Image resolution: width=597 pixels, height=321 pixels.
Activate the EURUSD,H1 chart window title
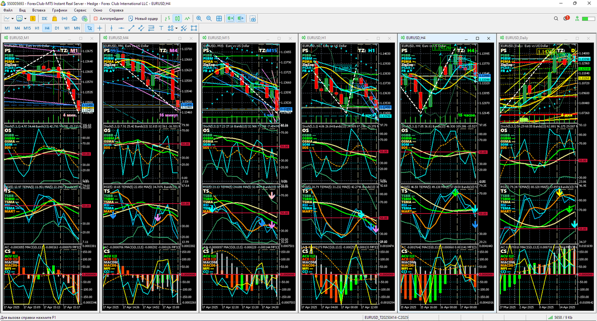[317, 38]
